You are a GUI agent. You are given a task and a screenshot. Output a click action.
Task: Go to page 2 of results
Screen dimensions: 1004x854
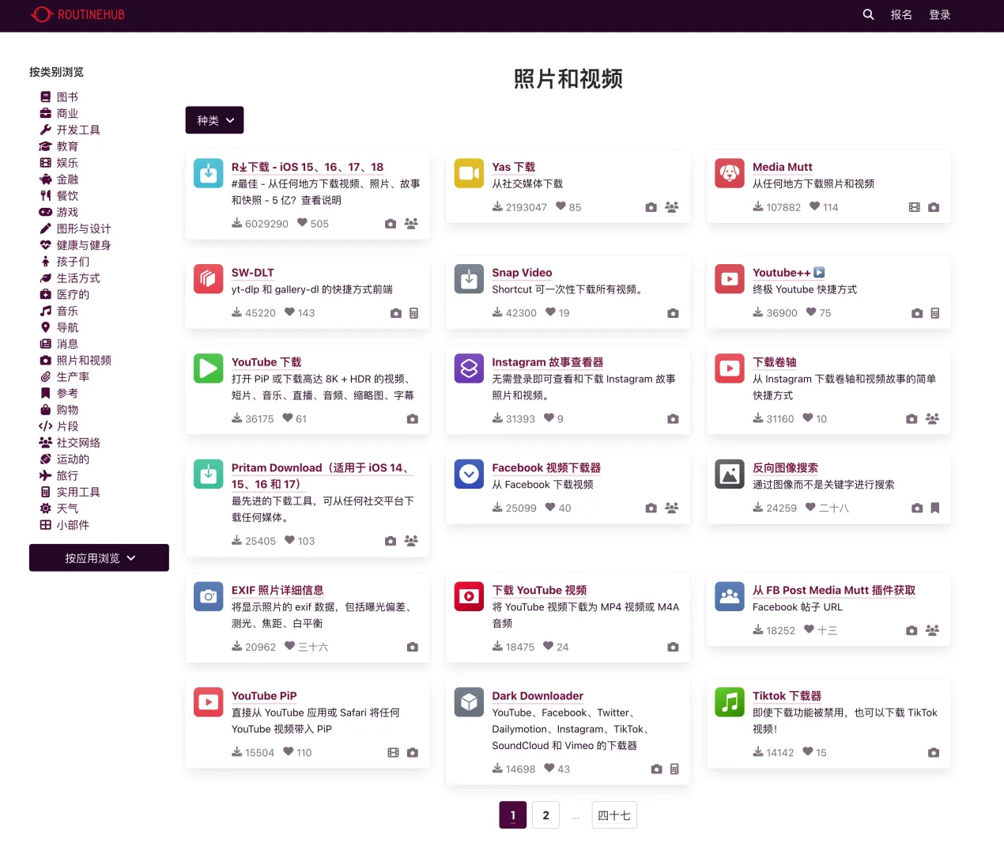545,814
